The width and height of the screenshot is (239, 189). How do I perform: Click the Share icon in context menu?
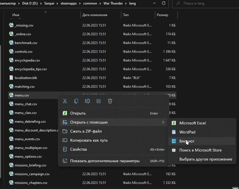(99, 101)
